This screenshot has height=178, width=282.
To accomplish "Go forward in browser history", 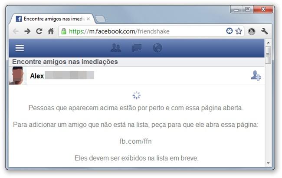I will click(27, 31).
